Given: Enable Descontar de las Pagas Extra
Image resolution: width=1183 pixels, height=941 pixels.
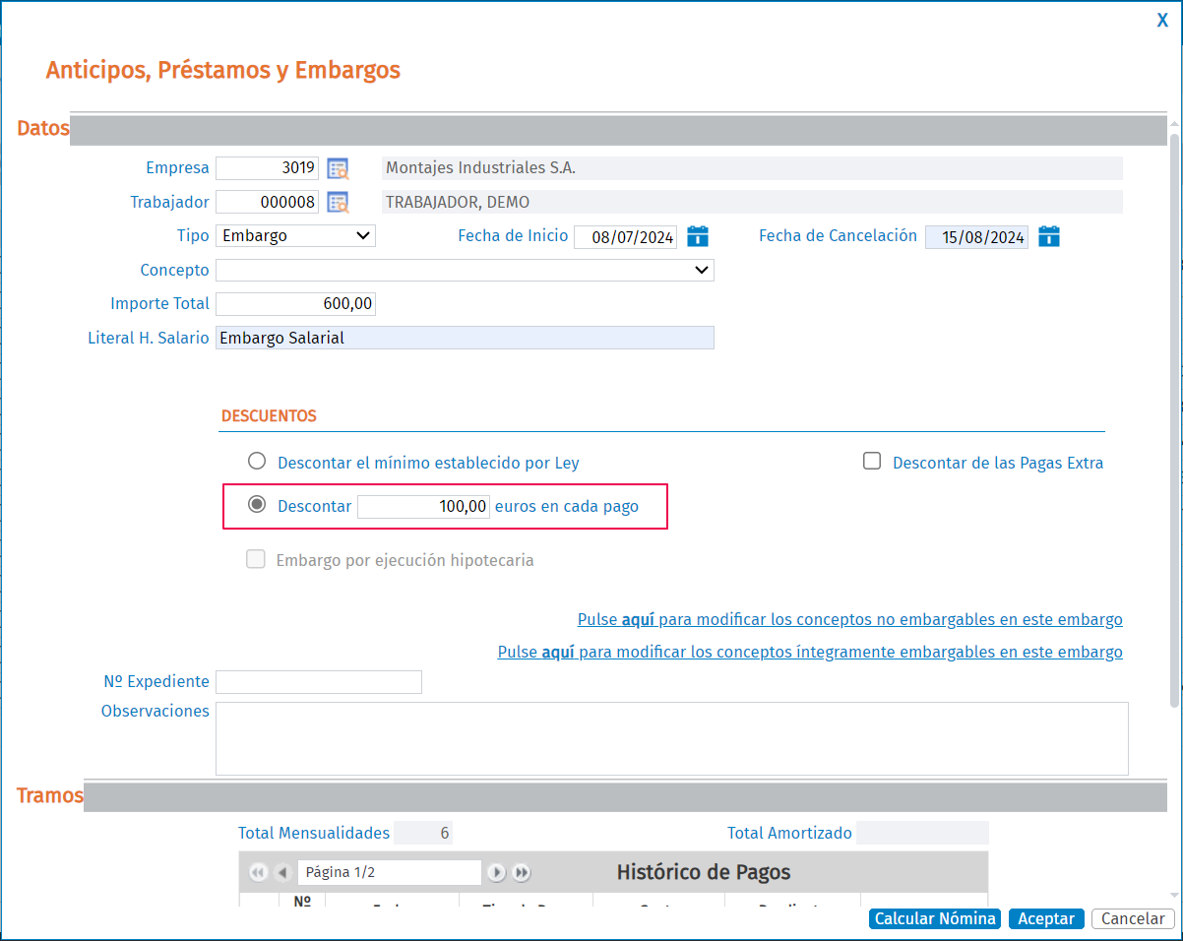Looking at the screenshot, I should click(x=872, y=461).
